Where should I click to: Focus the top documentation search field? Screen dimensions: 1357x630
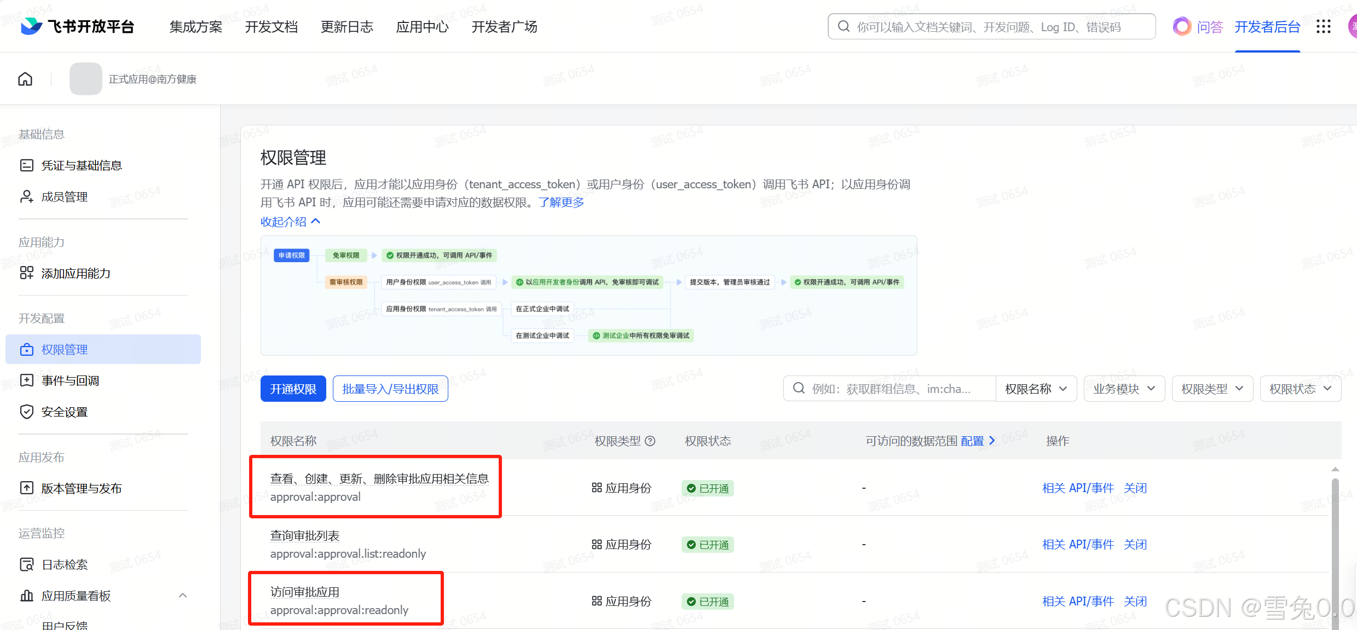tap(992, 26)
